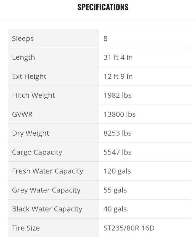Viewport: 196px width, 237px height.
Task: Select the 5547 lbs value
Action: [117, 152]
